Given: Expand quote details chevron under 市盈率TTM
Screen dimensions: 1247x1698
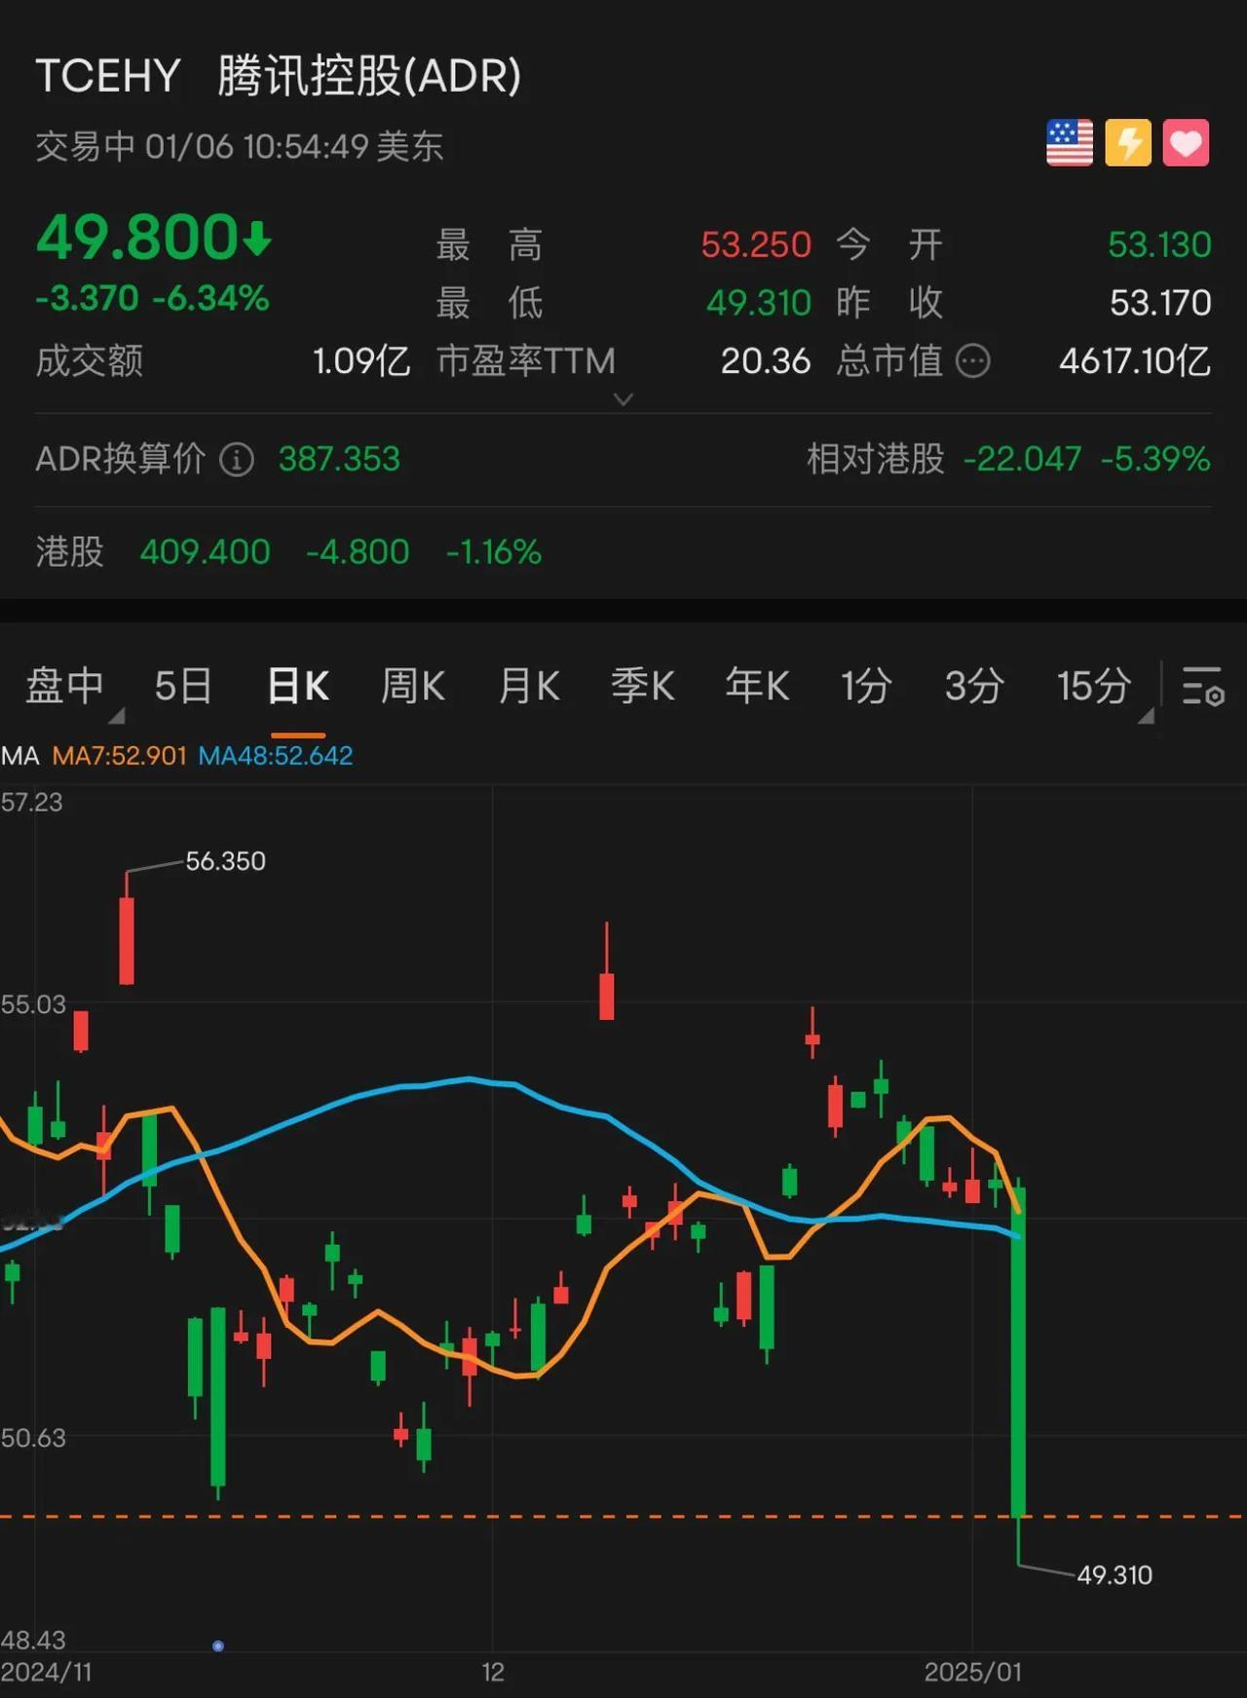Looking at the screenshot, I should 623,399.
